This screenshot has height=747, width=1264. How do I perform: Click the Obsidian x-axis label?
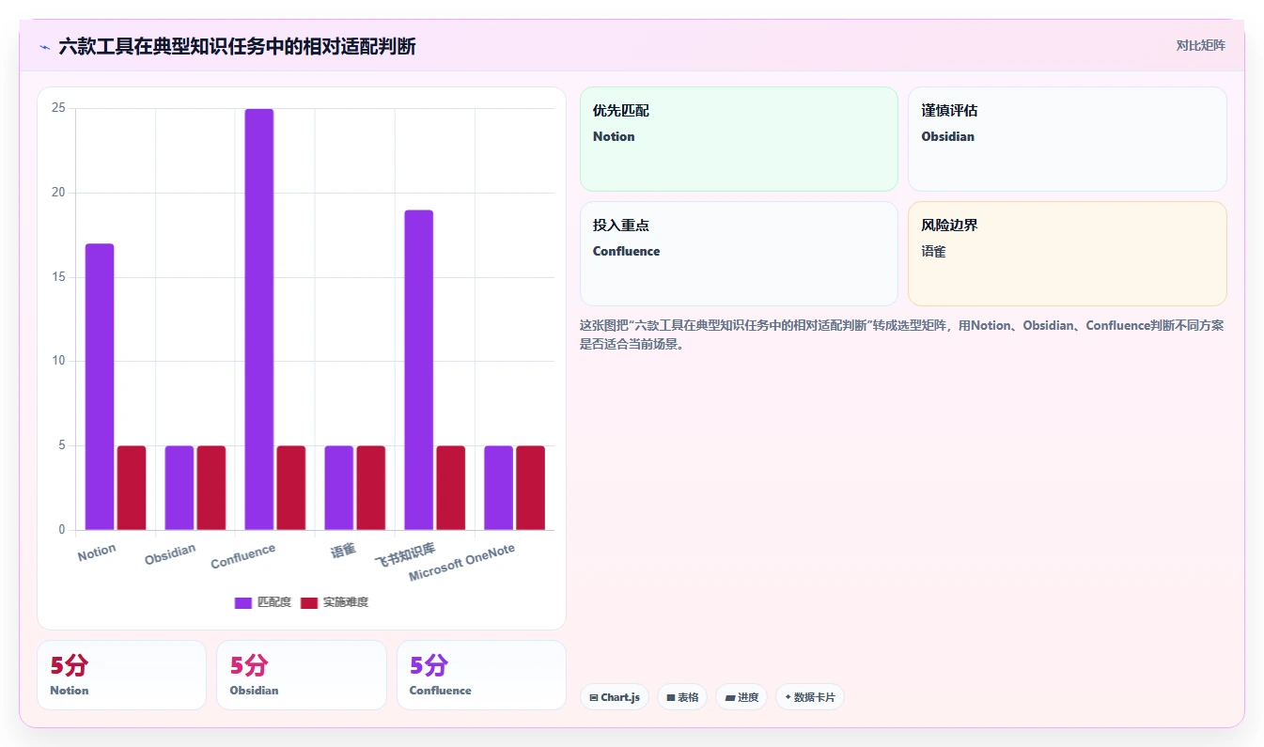coord(170,554)
